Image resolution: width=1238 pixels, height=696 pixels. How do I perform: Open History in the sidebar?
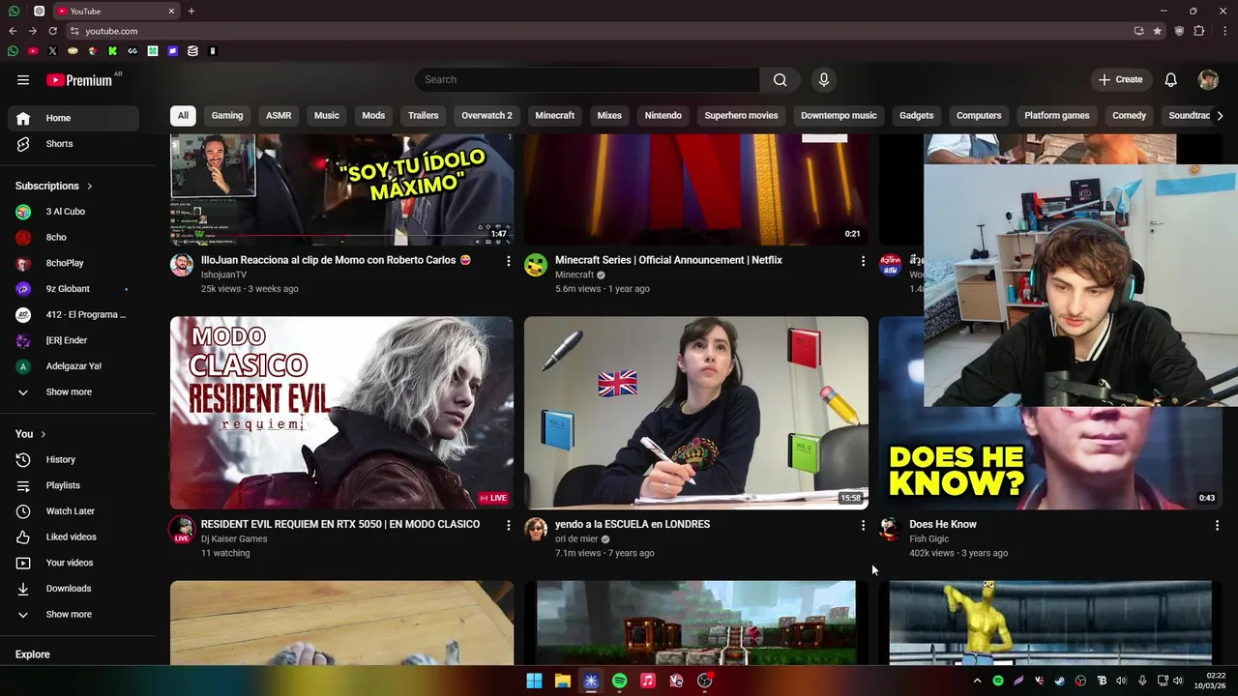point(74,460)
